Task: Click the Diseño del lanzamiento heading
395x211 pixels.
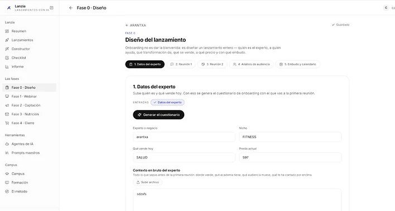Action: [156, 40]
